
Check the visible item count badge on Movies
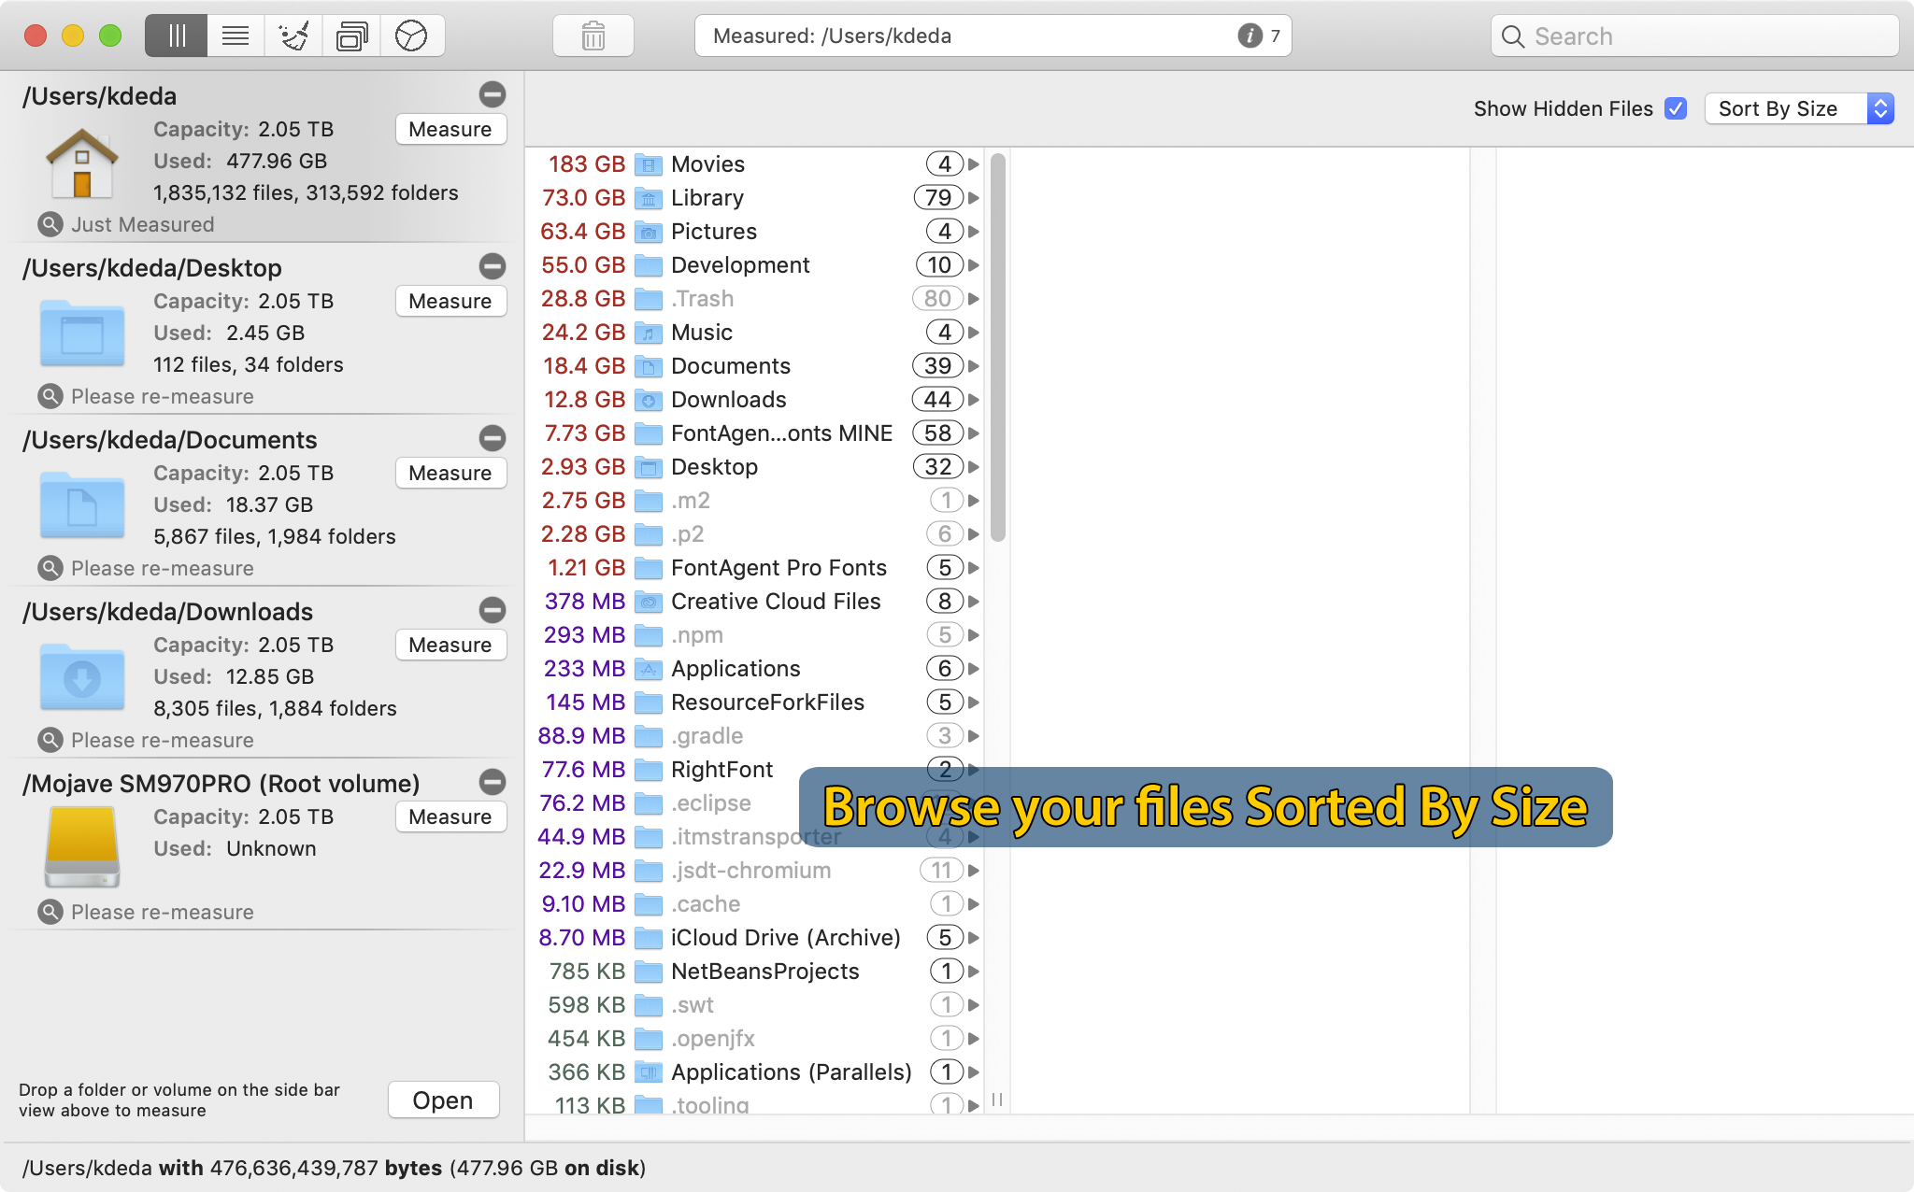pos(941,162)
